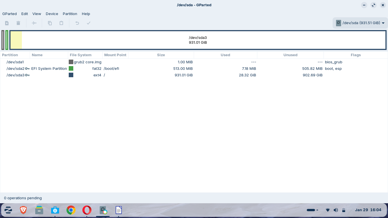The width and height of the screenshot is (388, 218).
Task: Click the yellow used-space area of sda3
Action: pyautogui.click(x=16, y=40)
